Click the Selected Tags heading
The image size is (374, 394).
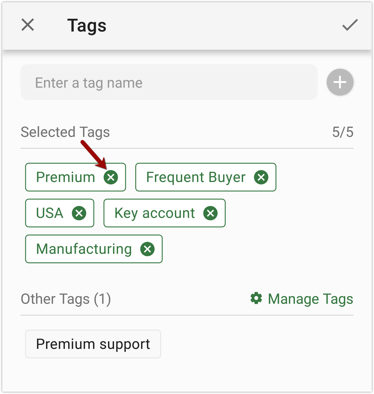(65, 132)
